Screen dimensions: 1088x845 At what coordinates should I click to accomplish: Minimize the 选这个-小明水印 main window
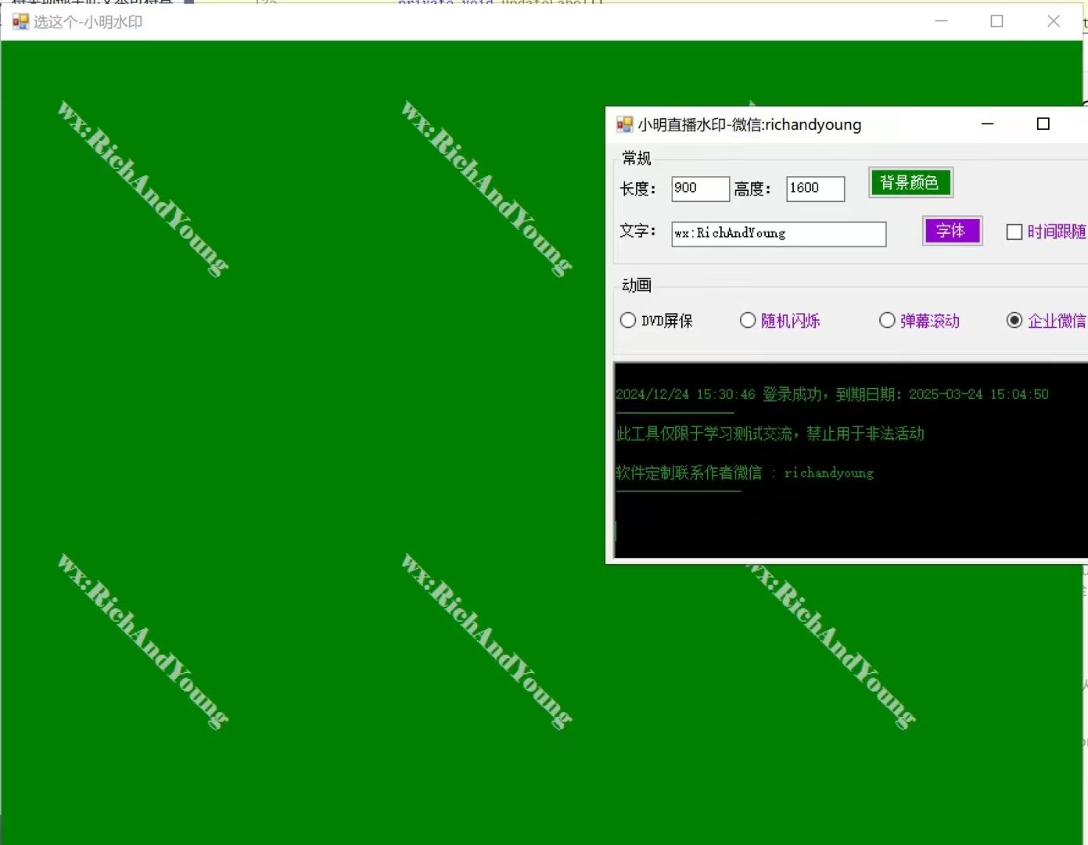click(941, 21)
